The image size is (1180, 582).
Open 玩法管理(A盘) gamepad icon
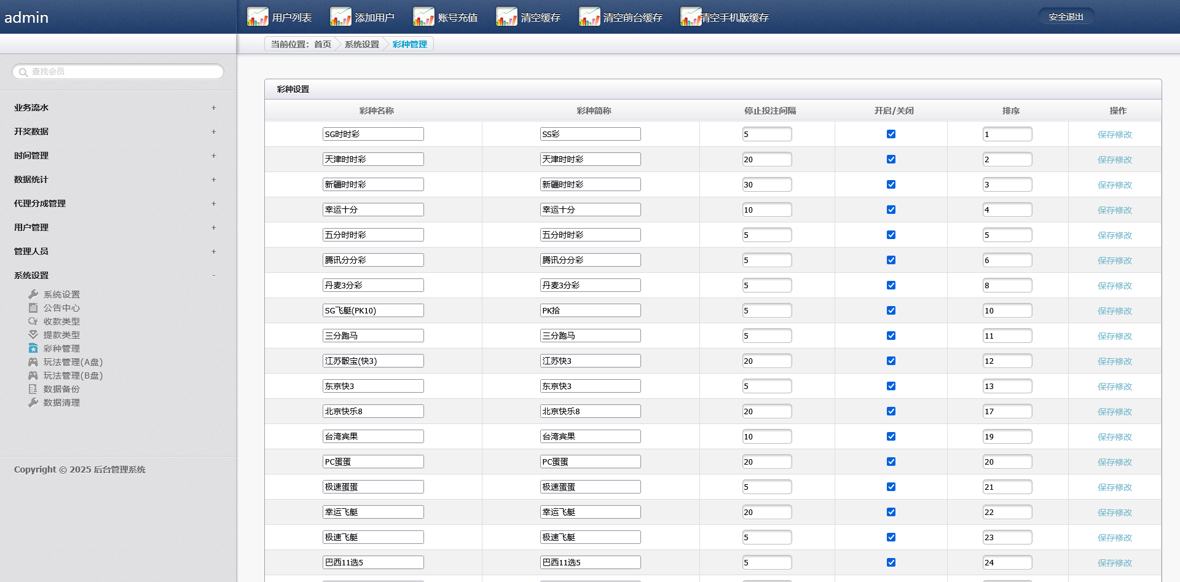click(x=33, y=362)
